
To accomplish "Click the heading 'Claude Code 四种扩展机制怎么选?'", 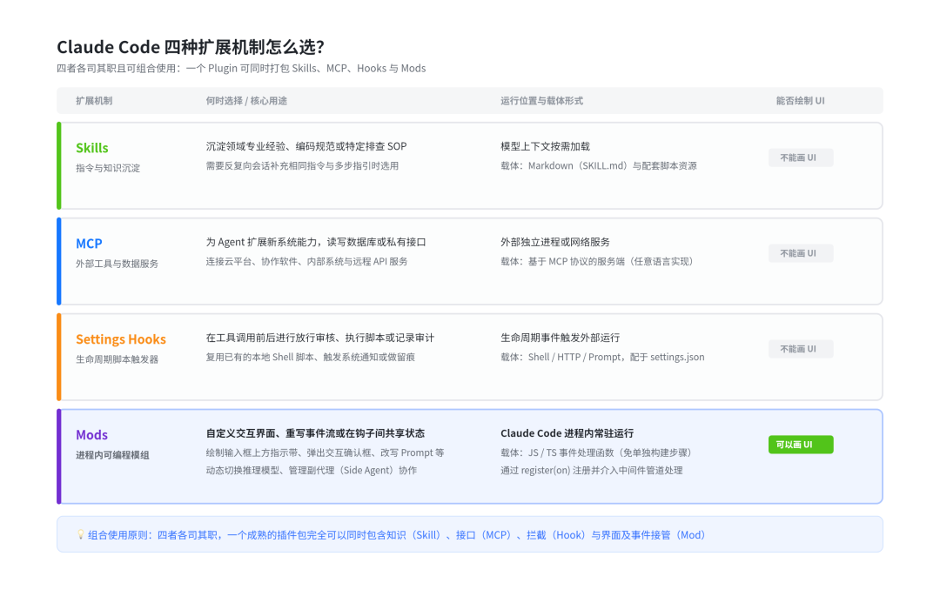I will coord(191,47).
